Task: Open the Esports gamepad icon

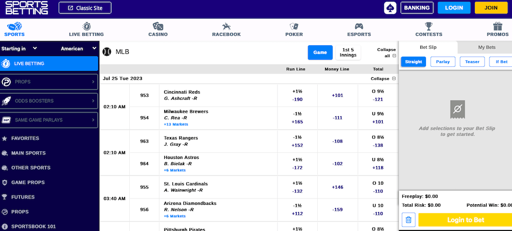Action: 359,26
